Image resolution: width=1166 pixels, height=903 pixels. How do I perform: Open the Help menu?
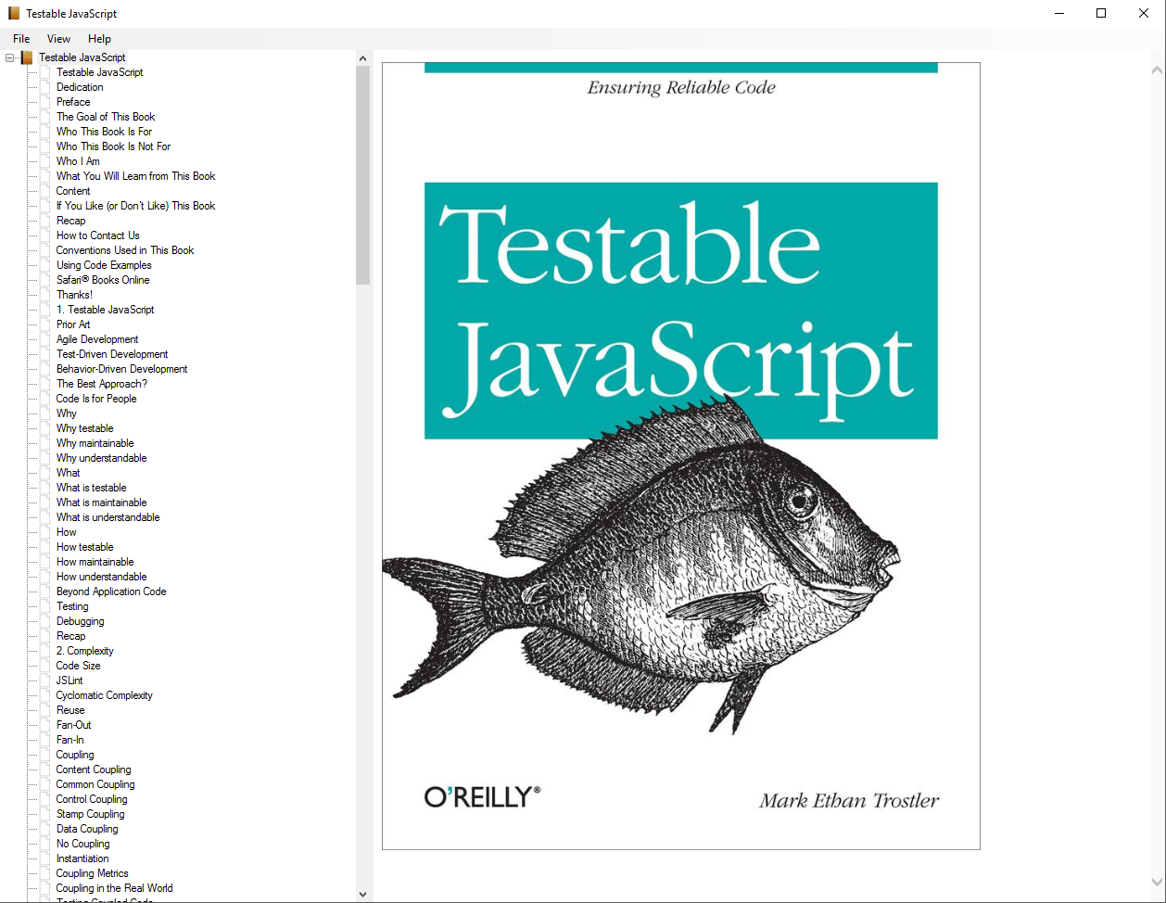coord(99,39)
